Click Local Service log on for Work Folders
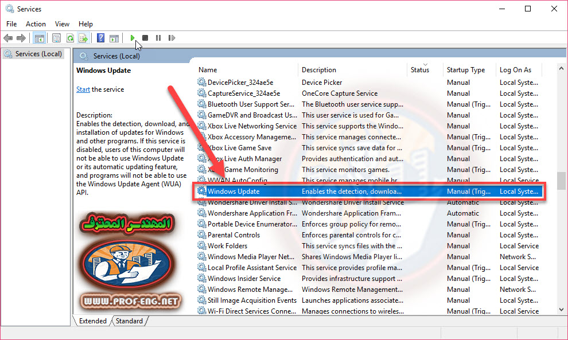Screen dimensions: 568x340 pyautogui.click(x=519, y=245)
